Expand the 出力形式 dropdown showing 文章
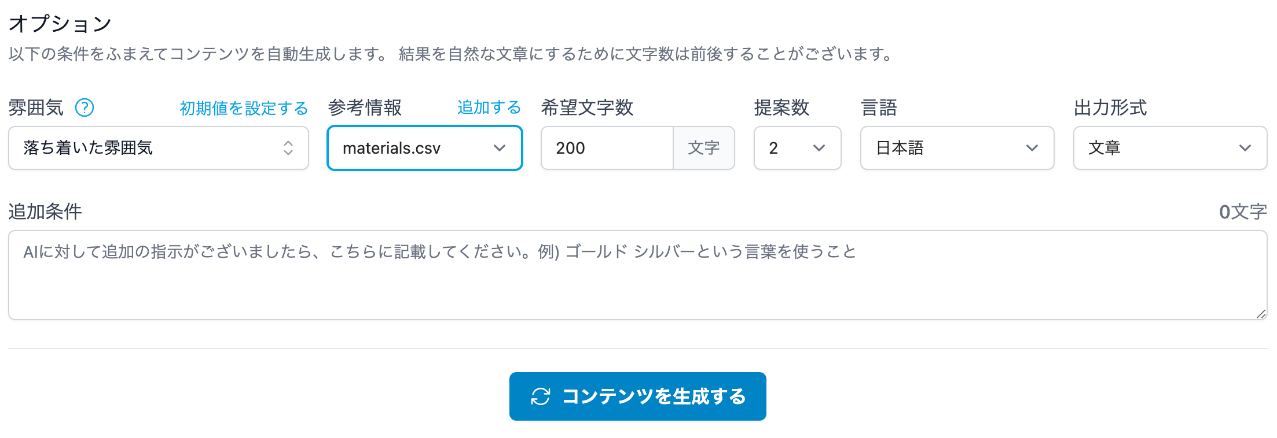Image resolution: width=1277 pixels, height=438 pixels. pos(1169,148)
